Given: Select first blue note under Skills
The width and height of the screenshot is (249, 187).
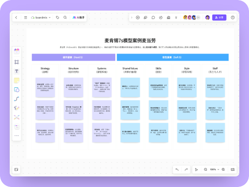Looking at the screenshot, I should point(158,87).
